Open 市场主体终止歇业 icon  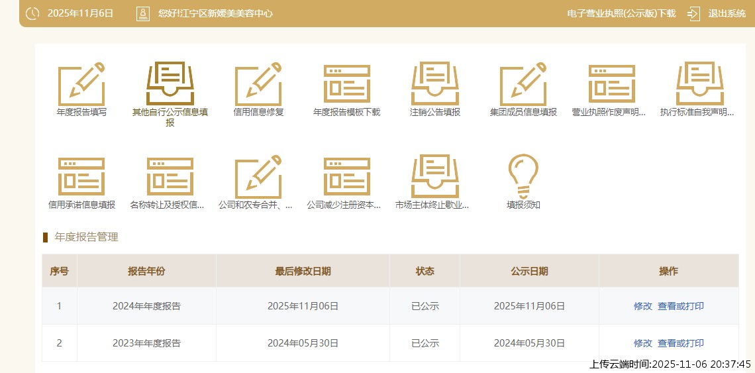[x=434, y=177]
